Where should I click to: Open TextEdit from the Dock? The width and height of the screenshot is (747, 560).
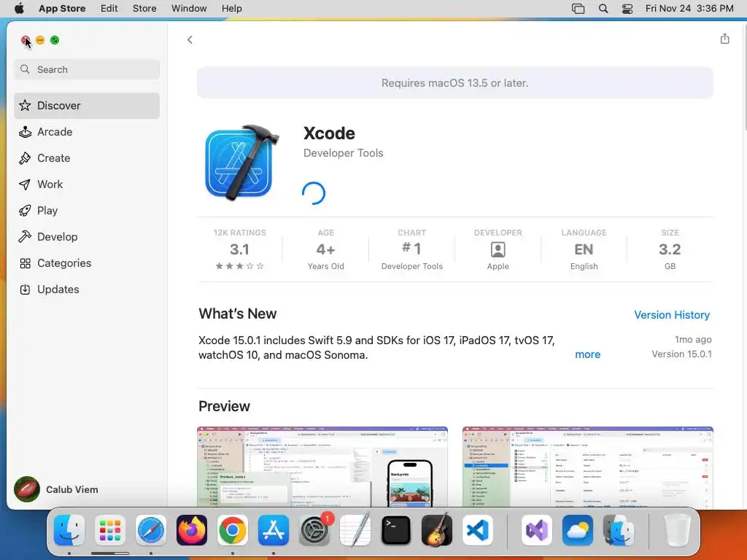(355, 529)
